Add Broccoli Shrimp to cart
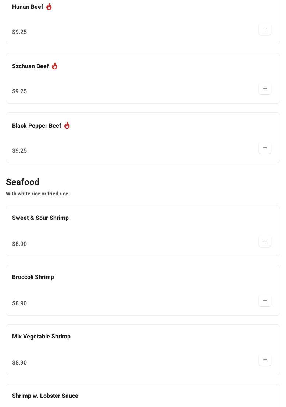The width and height of the screenshot is (286, 407). pyautogui.click(x=265, y=301)
